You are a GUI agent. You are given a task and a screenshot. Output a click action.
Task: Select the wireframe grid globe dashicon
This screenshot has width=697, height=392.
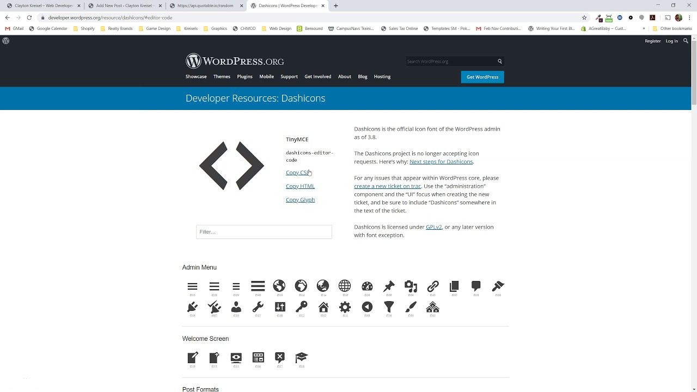345,286
